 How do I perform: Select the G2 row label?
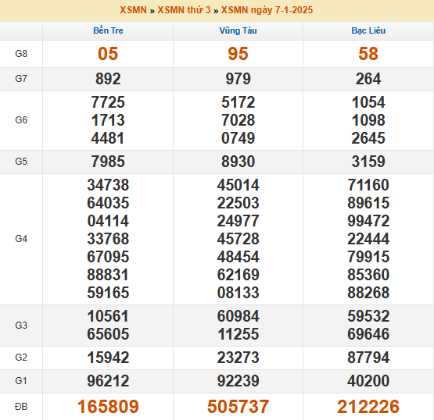[x=21, y=358]
